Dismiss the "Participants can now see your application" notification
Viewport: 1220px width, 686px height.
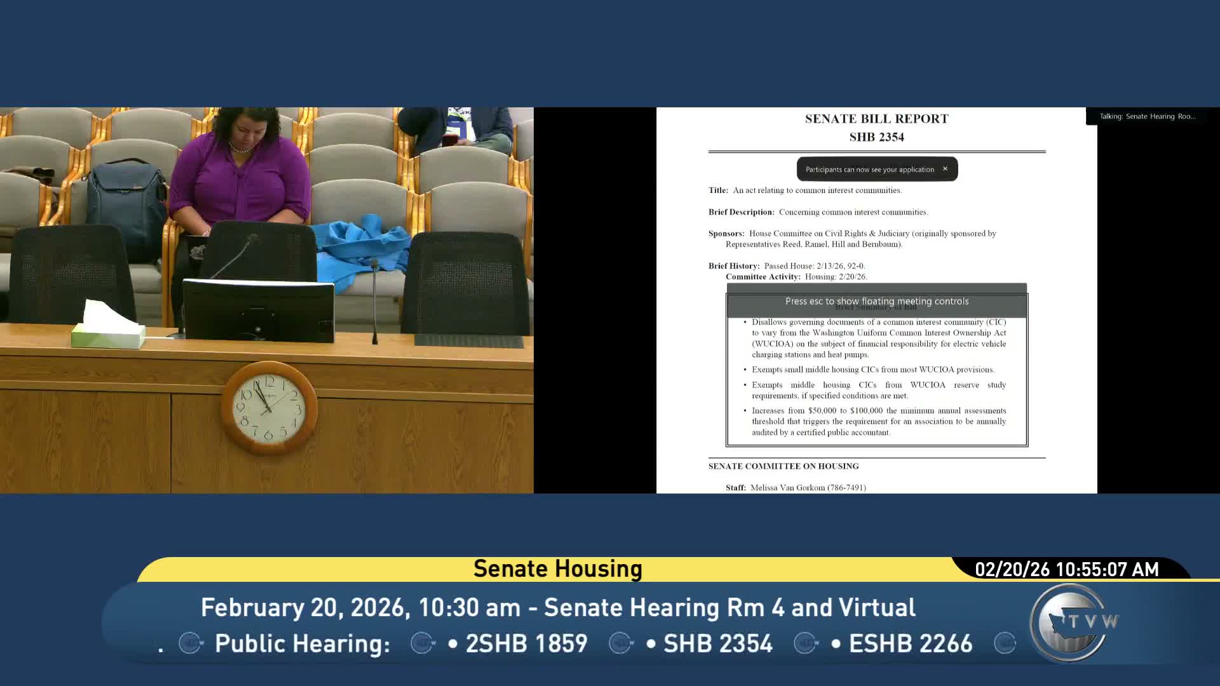(x=945, y=168)
